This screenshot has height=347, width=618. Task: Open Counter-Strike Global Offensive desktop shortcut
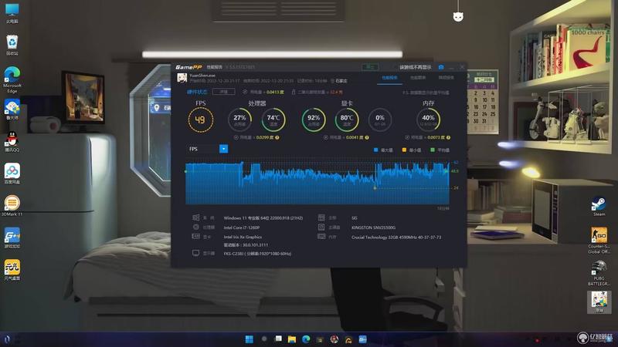599,241
